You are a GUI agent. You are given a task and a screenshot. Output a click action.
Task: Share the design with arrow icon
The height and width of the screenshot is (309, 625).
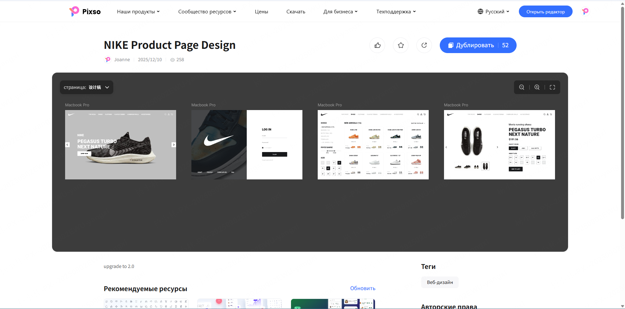click(x=424, y=45)
